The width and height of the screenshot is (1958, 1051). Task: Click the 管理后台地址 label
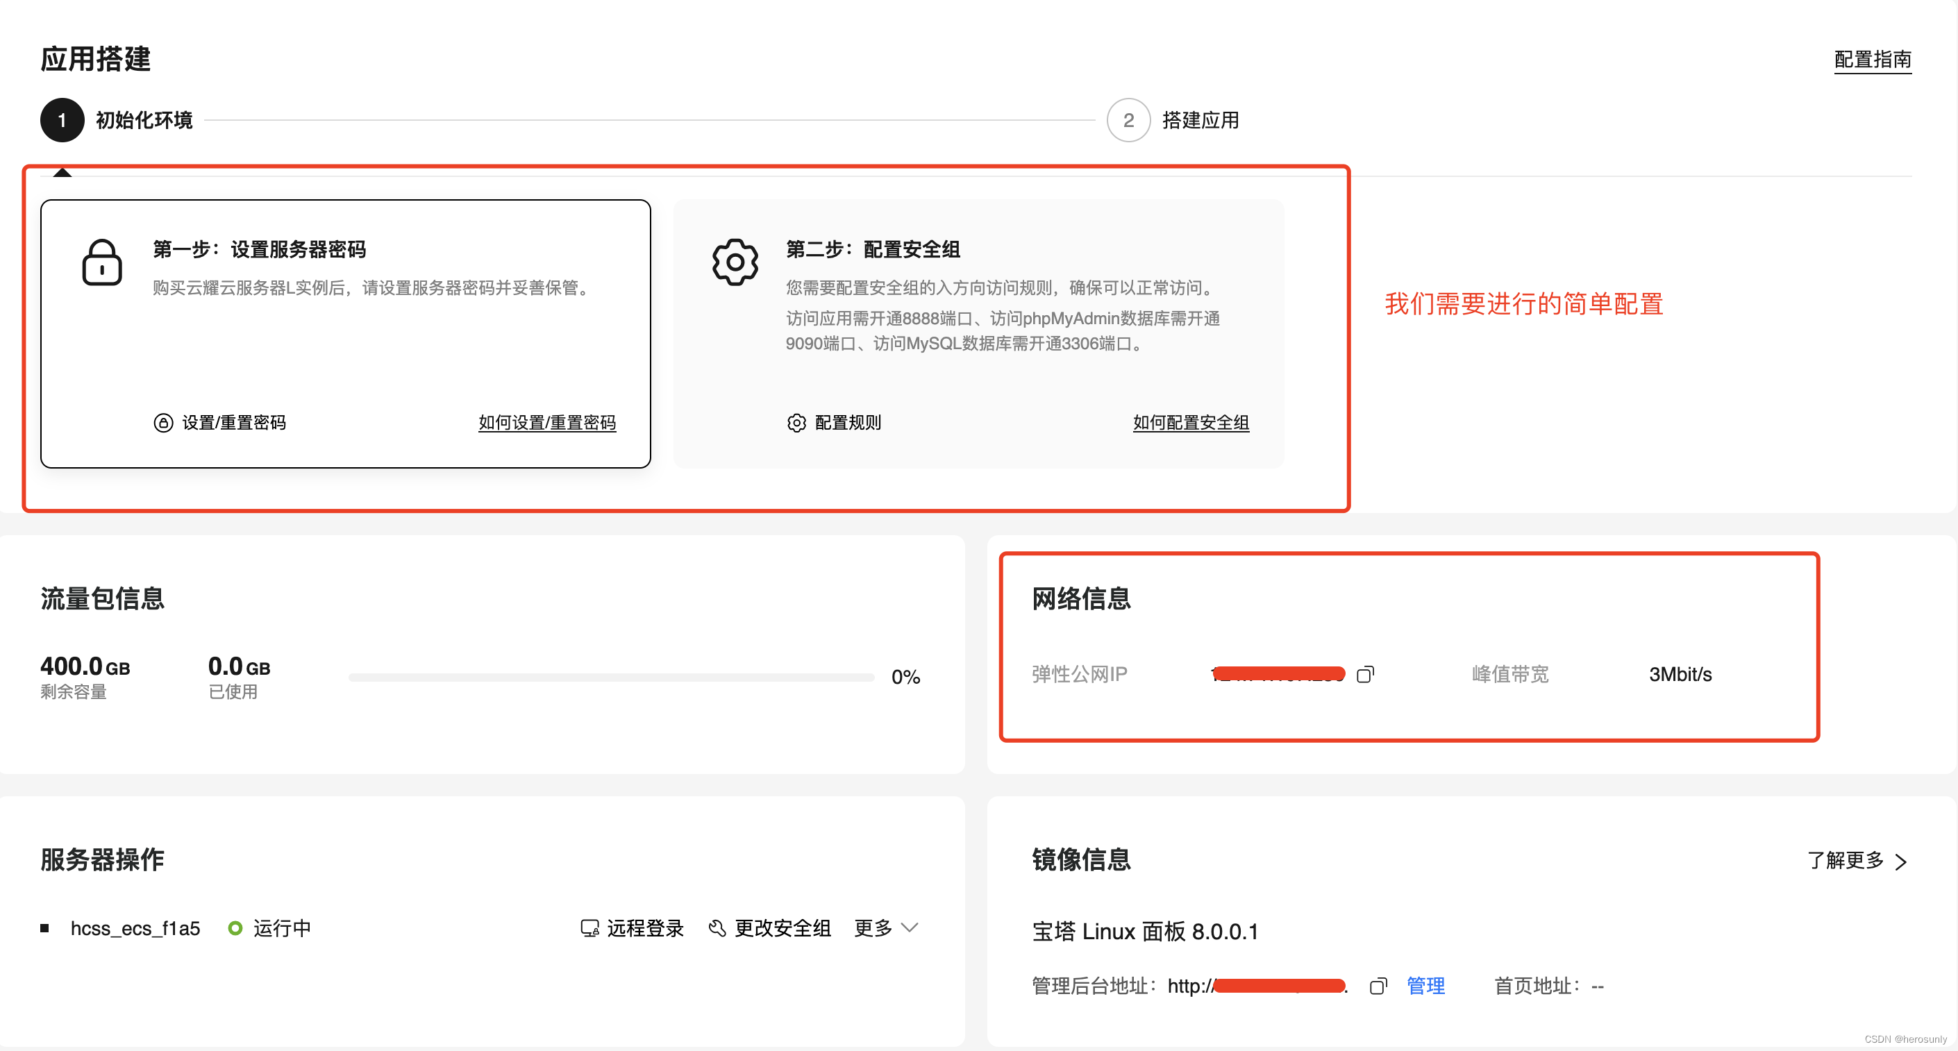click(x=1094, y=986)
